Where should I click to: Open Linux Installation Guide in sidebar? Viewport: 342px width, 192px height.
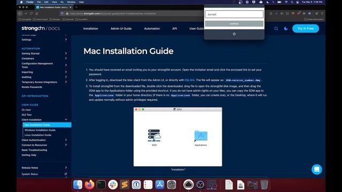[38, 135]
